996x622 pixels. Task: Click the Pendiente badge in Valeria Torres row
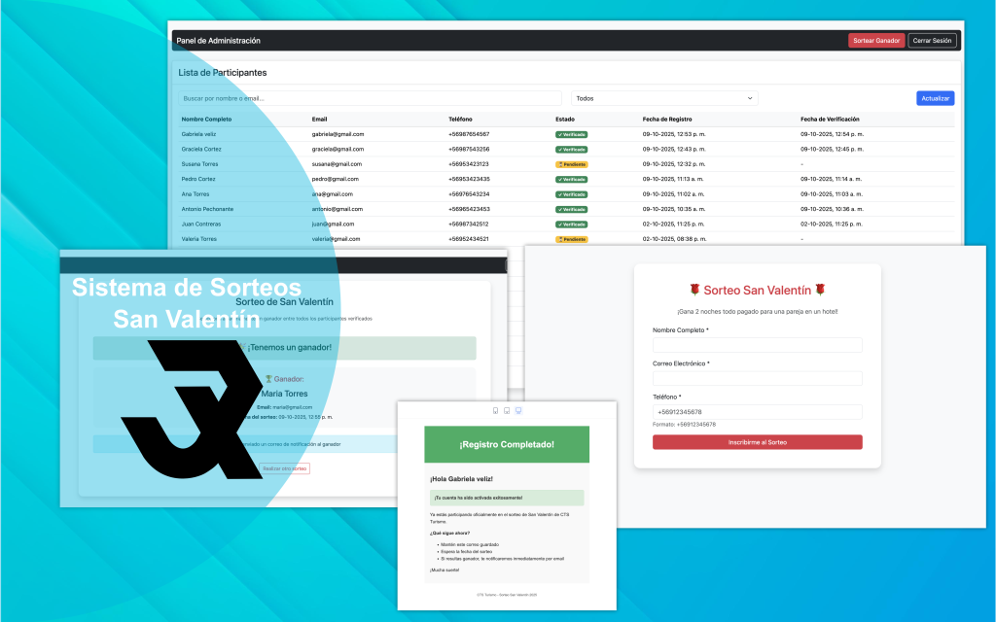[x=571, y=239]
